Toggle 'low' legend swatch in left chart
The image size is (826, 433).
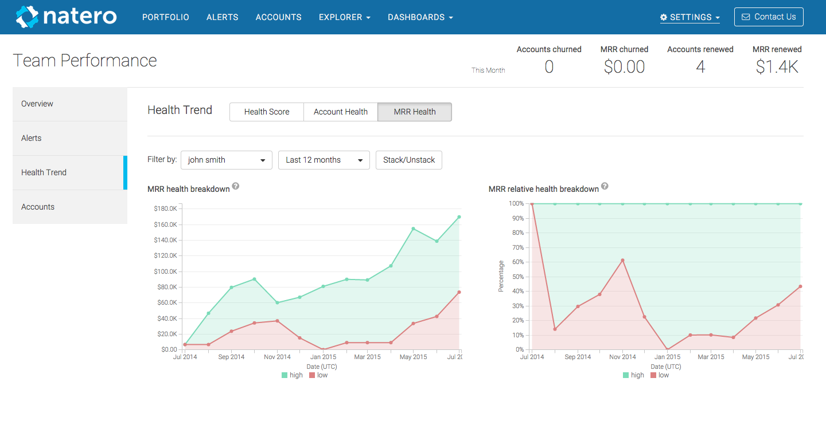(x=312, y=375)
